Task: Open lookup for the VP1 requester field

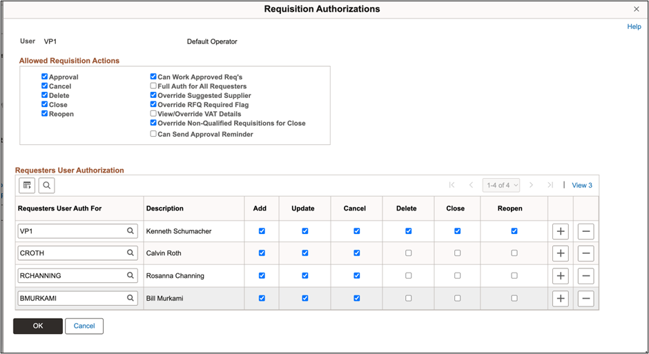Action: (130, 232)
